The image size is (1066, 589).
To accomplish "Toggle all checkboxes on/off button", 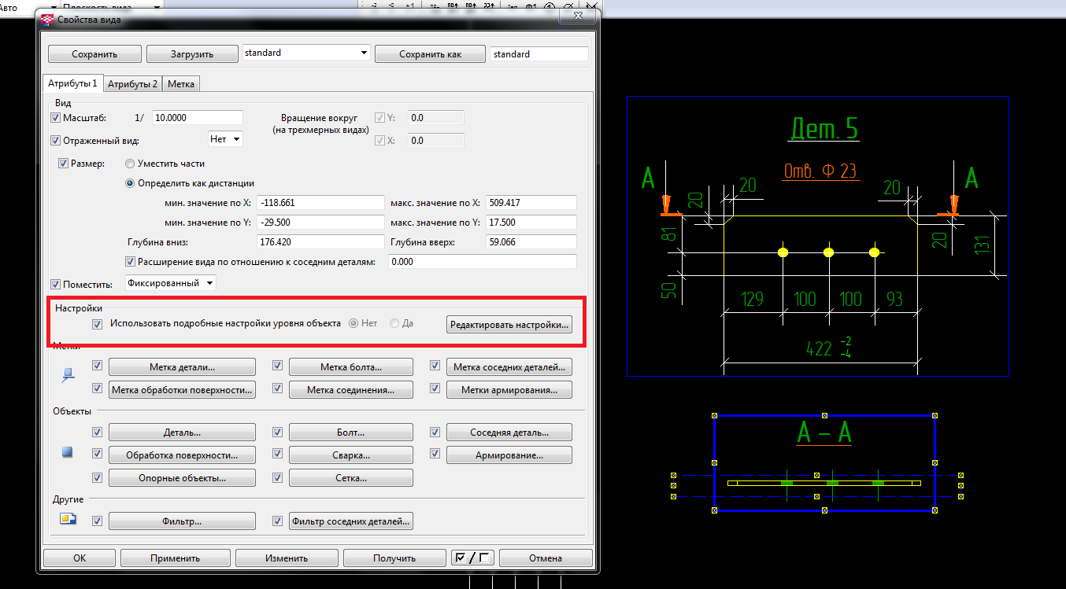I will [x=472, y=558].
